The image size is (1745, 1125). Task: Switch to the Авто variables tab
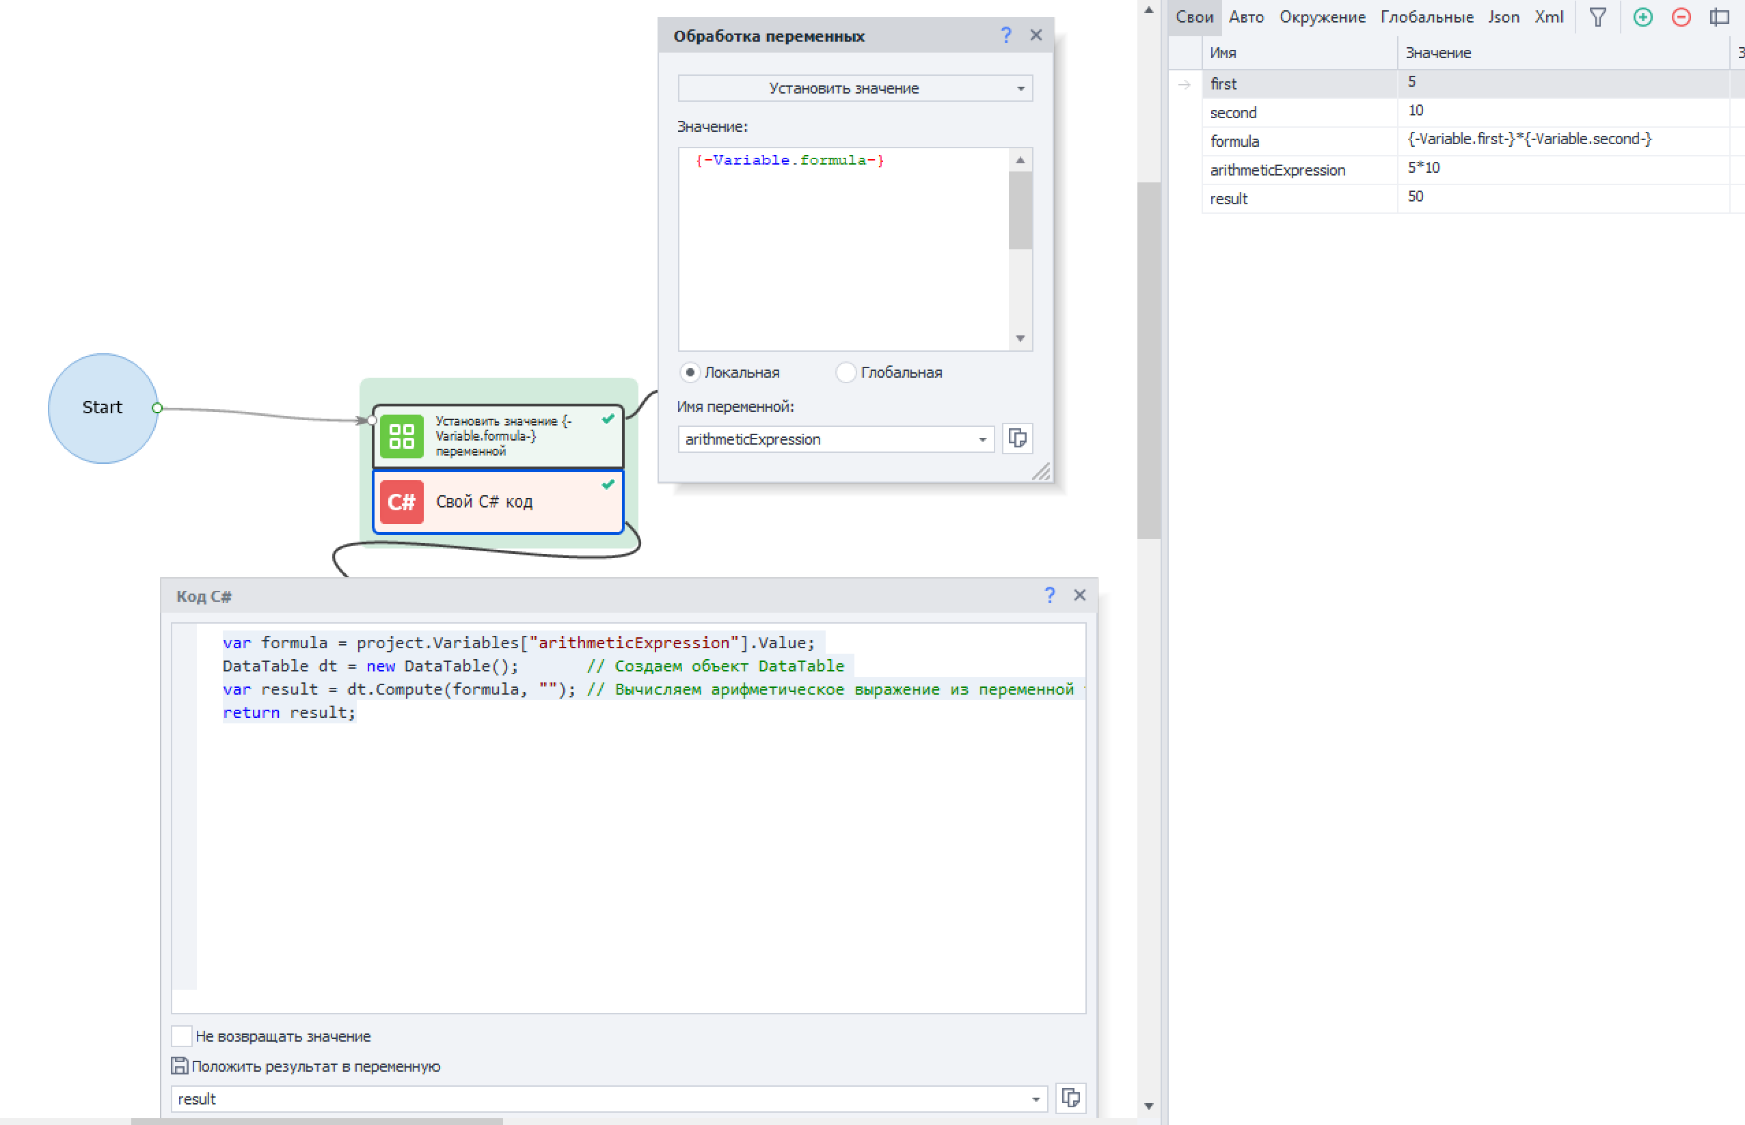[x=1246, y=17]
